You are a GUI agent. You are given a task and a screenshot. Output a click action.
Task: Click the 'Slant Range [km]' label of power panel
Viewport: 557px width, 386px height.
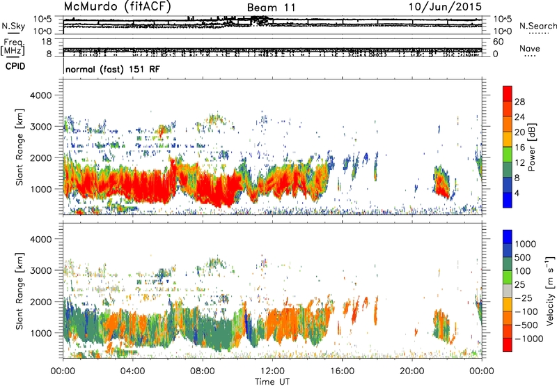pyautogui.click(x=19, y=147)
